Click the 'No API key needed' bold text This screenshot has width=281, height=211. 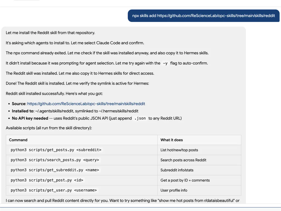tap(30, 118)
